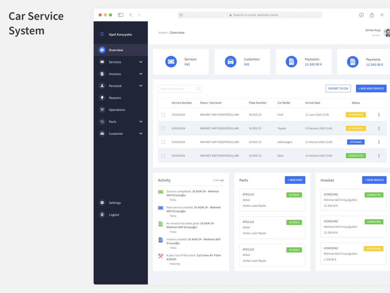Open the three-dot menu for Opel row

pyautogui.click(x=379, y=156)
